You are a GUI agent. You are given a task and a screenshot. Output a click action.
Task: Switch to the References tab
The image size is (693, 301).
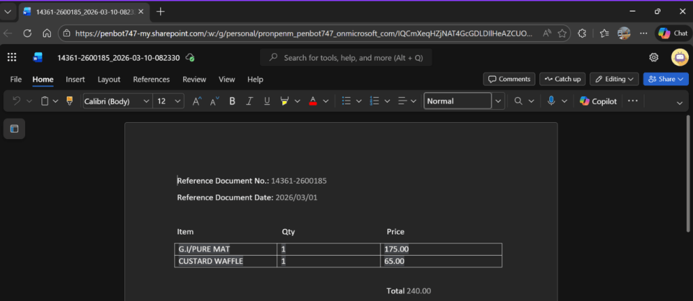click(151, 79)
